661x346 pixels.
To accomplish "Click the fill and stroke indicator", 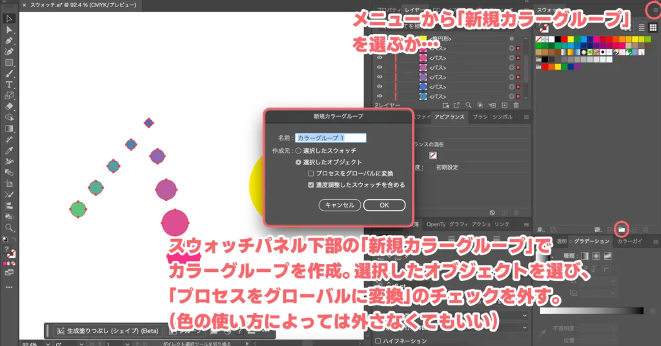I will pos(9,251).
